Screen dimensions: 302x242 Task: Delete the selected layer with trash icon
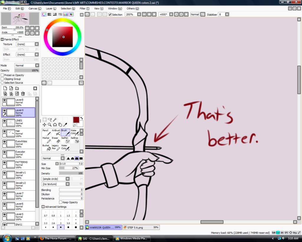coord(23,94)
